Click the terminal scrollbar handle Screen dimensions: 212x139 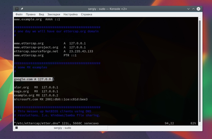coord(200,71)
